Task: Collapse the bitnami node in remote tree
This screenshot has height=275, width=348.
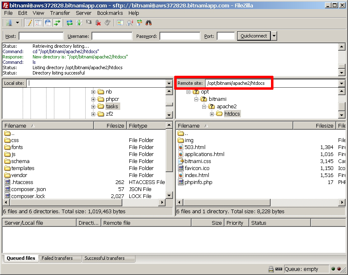Action: tap(196, 99)
